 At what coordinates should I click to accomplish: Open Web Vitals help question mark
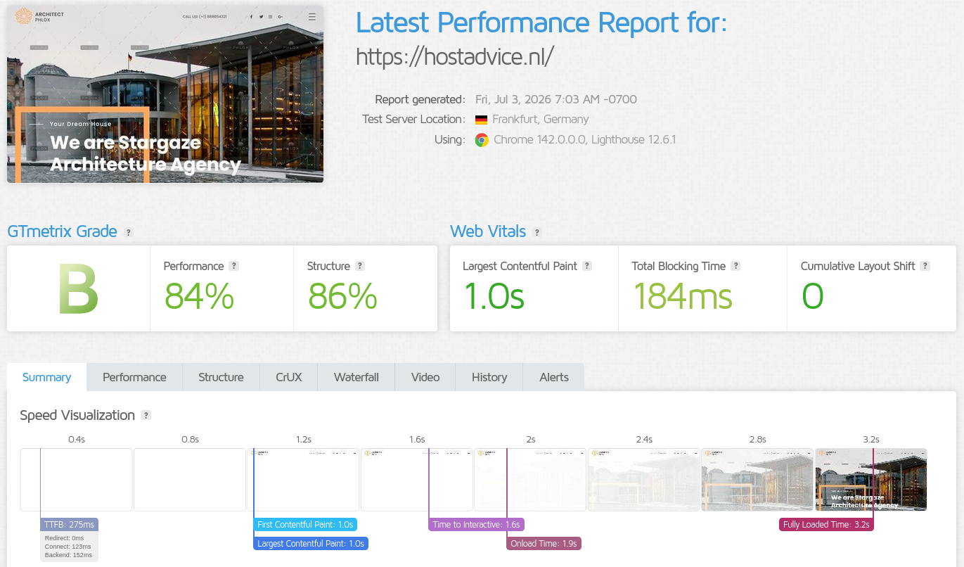click(x=537, y=232)
